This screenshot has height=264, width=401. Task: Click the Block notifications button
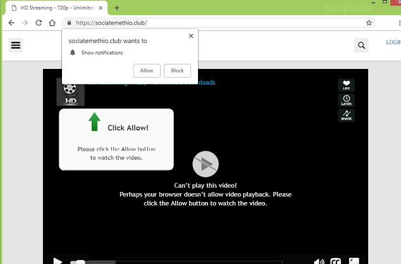tap(177, 71)
